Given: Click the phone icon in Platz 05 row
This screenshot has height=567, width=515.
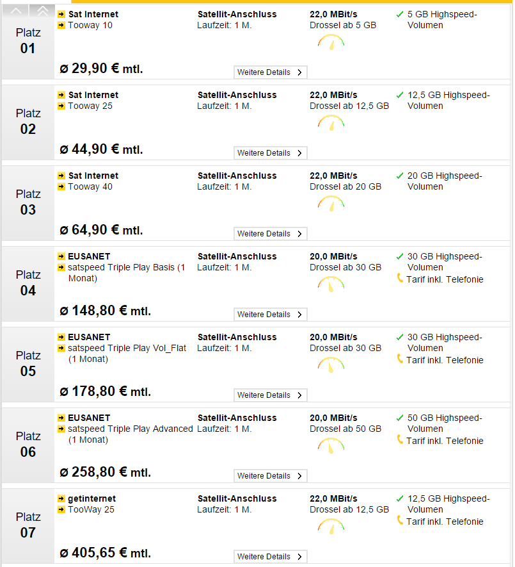Looking at the screenshot, I should (400, 359).
